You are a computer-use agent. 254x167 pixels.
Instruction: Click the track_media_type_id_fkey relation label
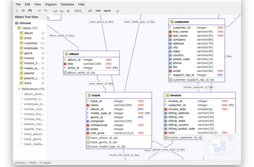pos(139,22)
